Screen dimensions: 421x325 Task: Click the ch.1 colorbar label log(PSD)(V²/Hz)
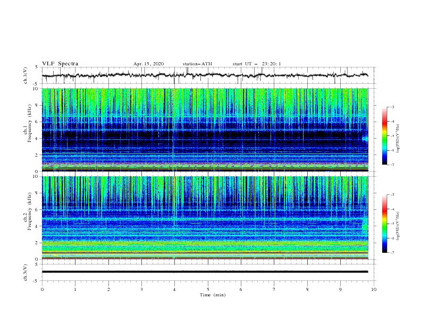[x=398, y=139]
